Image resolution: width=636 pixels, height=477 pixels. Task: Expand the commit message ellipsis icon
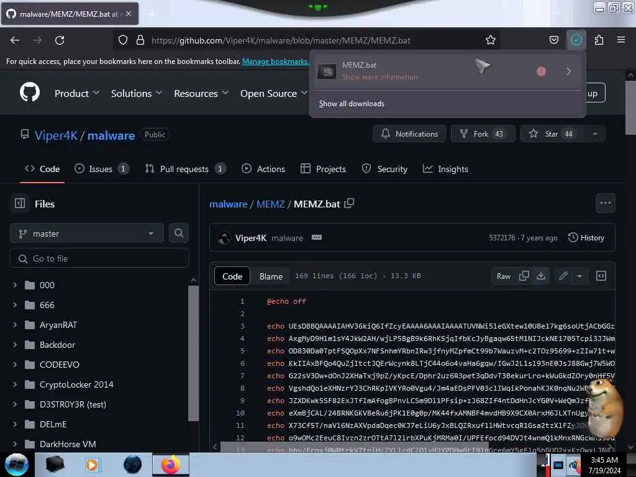(317, 237)
